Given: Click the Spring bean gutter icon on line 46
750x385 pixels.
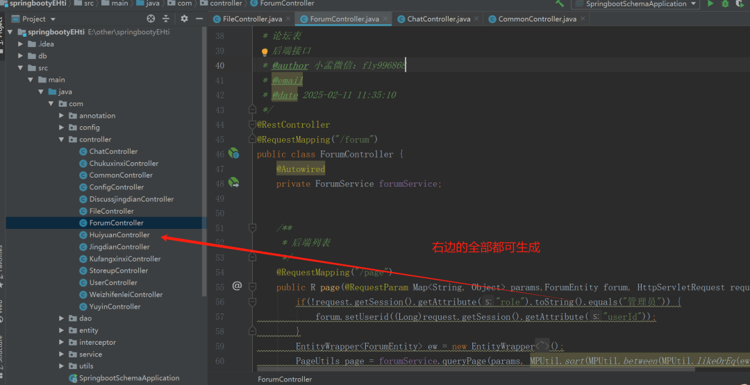Looking at the screenshot, I should 233,154.
